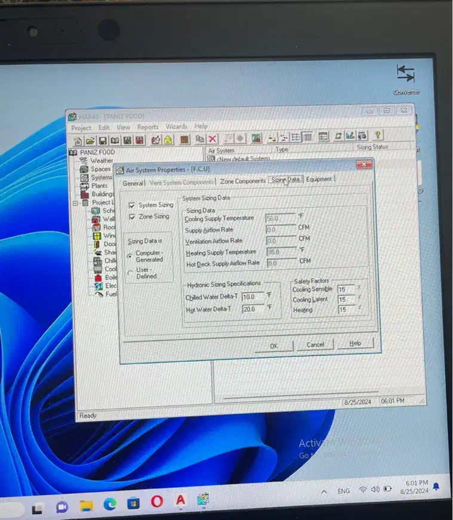Select the Spaces icon in tree
This screenshot has height=520, width=453.
pos(85,169)
